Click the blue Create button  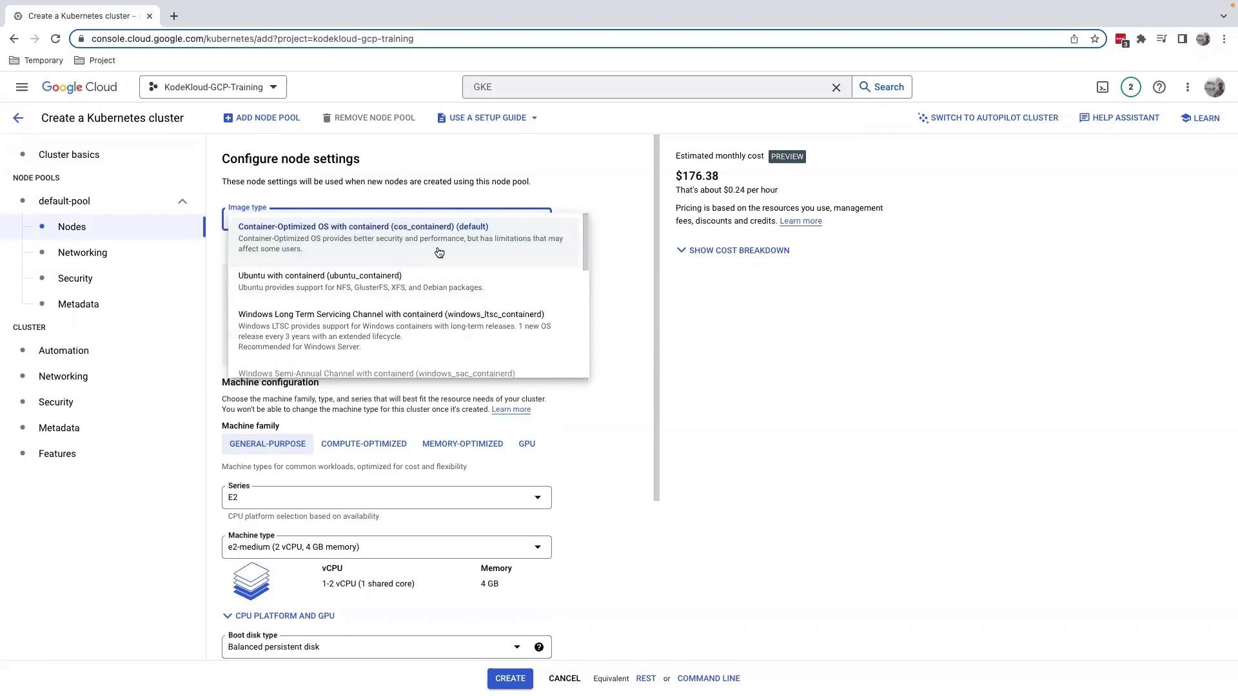(509, 679)
